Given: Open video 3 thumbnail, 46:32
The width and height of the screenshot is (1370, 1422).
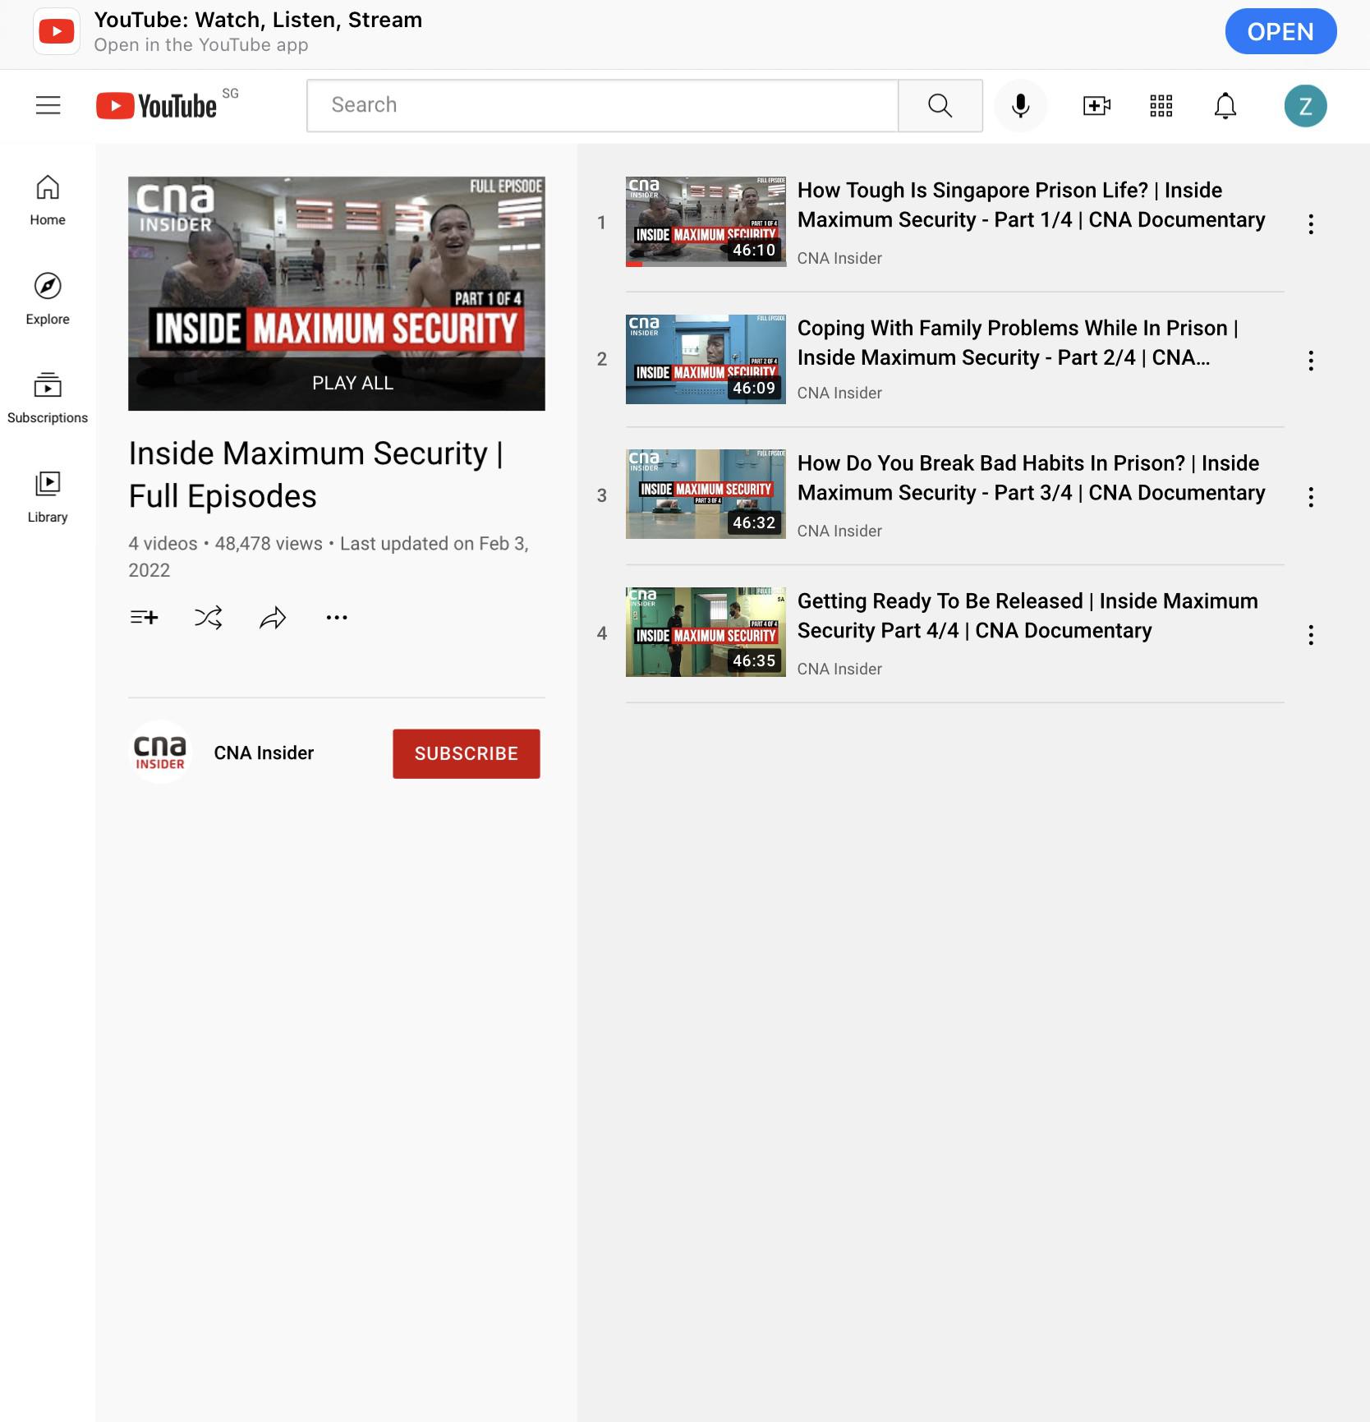Looking at the screenshot, I should click(x=706, y=494).
